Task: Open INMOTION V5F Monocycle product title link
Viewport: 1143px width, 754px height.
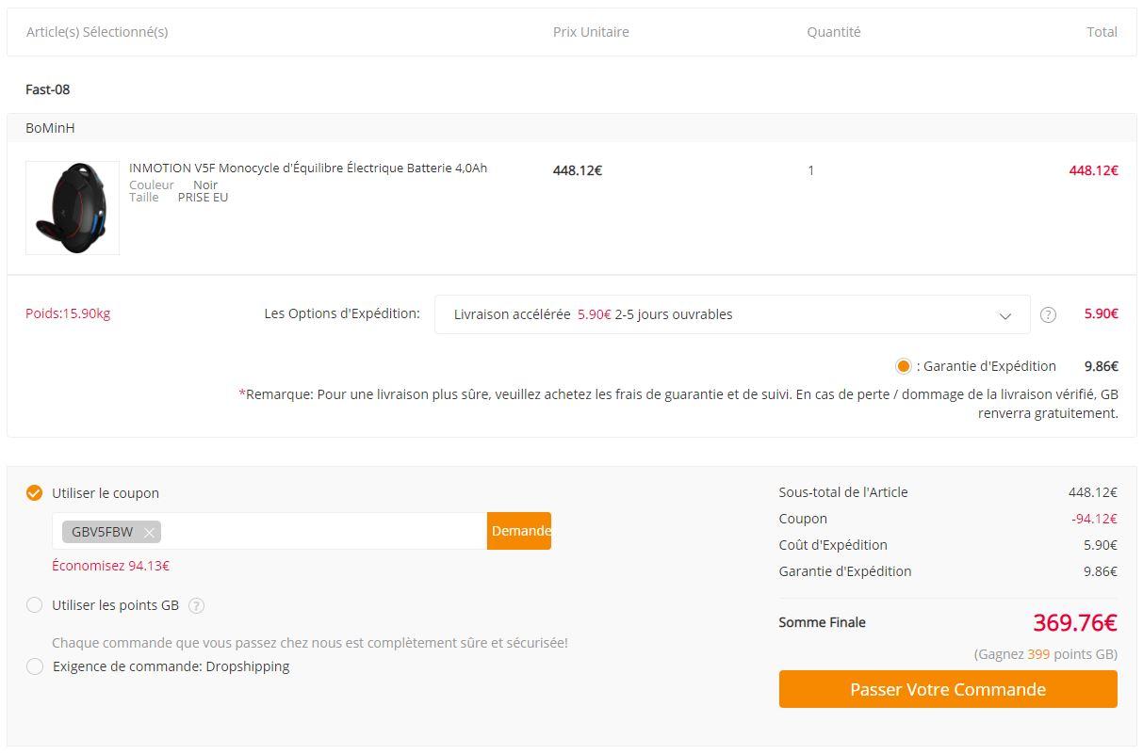Action: pyautogui.click(x=308, y=168)
